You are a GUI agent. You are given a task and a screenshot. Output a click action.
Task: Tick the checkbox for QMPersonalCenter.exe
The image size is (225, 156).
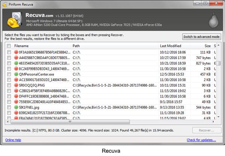pyautogui.click(x=9, y=74)
